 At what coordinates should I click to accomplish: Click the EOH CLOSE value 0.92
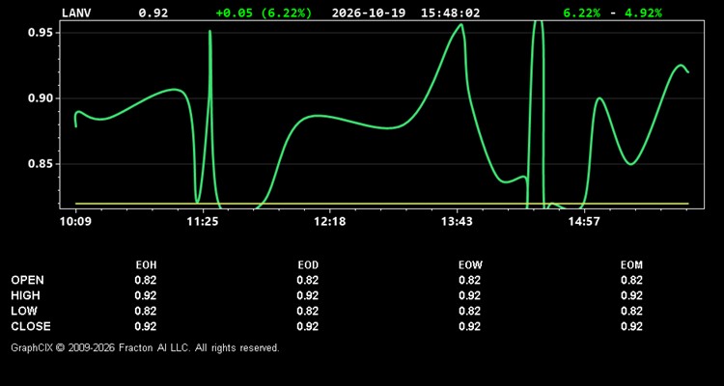point(146,326)
